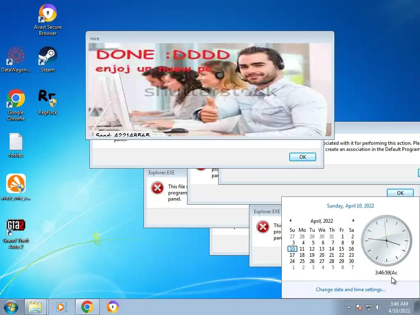Select March 31 in the calendar

point(331,237)
